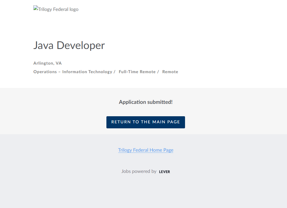This screenshot has height=208, width=287.
Task: Click the word 'Application' in confirmation text
Action: coord(132,102)
